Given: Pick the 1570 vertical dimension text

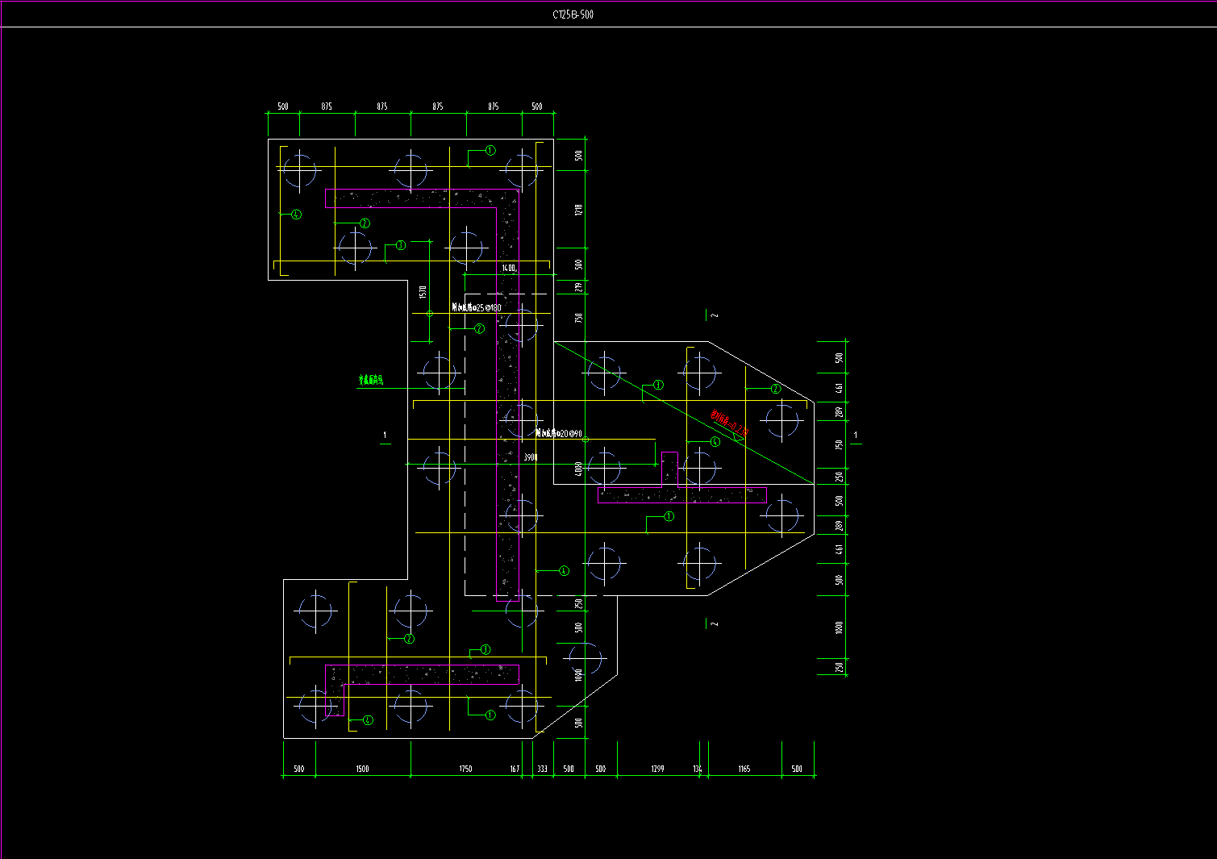Looking at the screenshot, I should click(x=423, y=291).
